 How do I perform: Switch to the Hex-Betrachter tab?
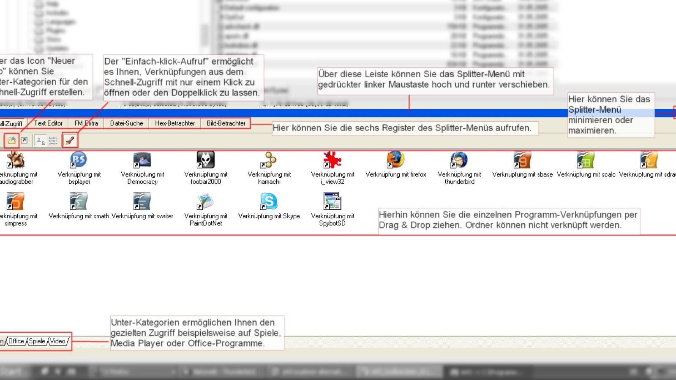pos(174,123)
